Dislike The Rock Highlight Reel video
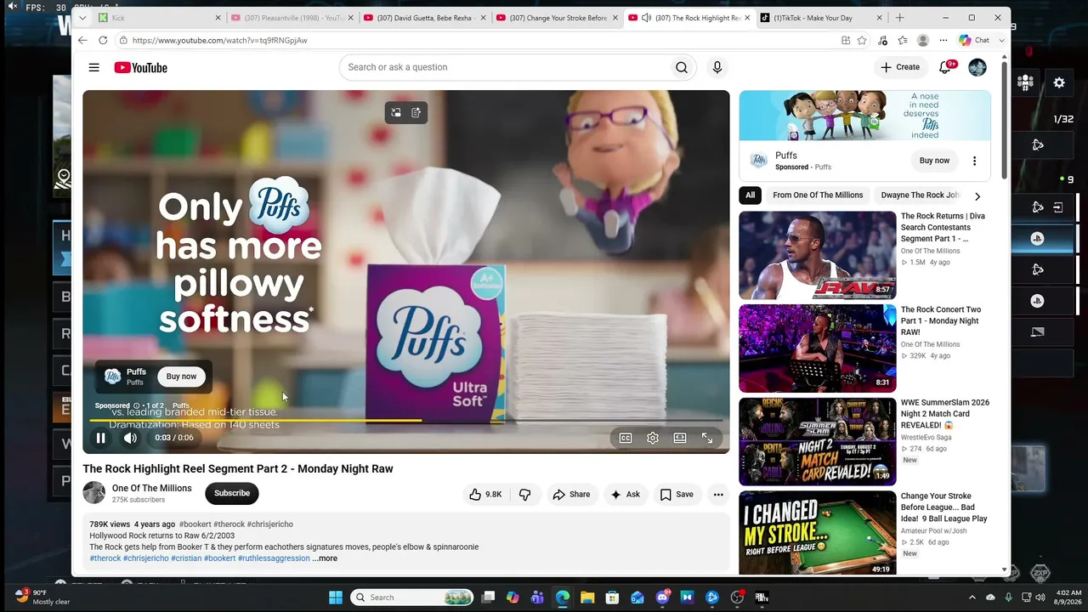The width and height of the screenshot is (1088, 612). click(525, 494)
